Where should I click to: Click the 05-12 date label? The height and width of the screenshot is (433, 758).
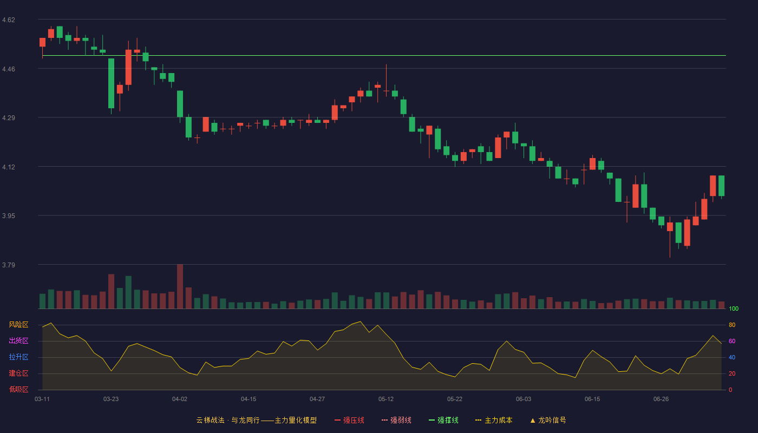pos(386,399)
